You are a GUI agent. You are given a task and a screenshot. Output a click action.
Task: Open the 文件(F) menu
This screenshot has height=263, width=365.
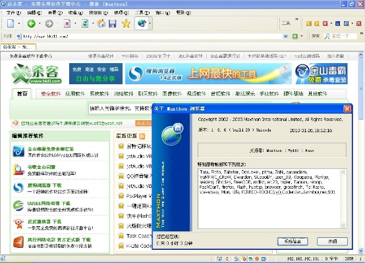coord(14,12)
